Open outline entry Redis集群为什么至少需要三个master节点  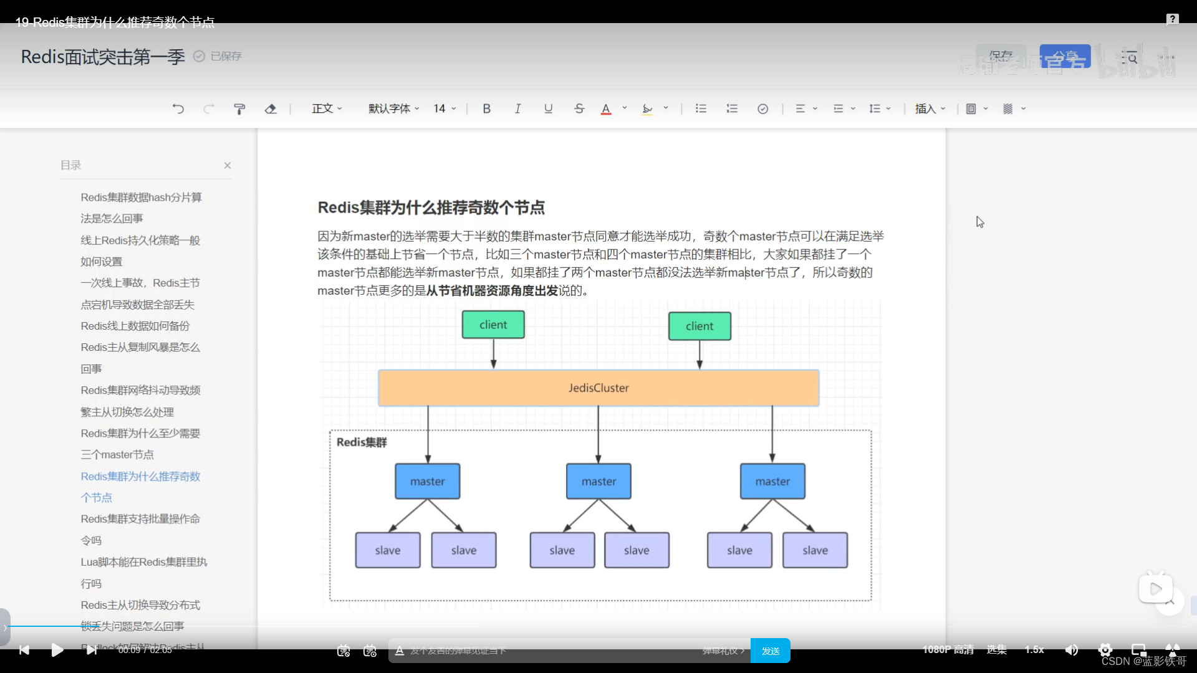tap(140, 444)
